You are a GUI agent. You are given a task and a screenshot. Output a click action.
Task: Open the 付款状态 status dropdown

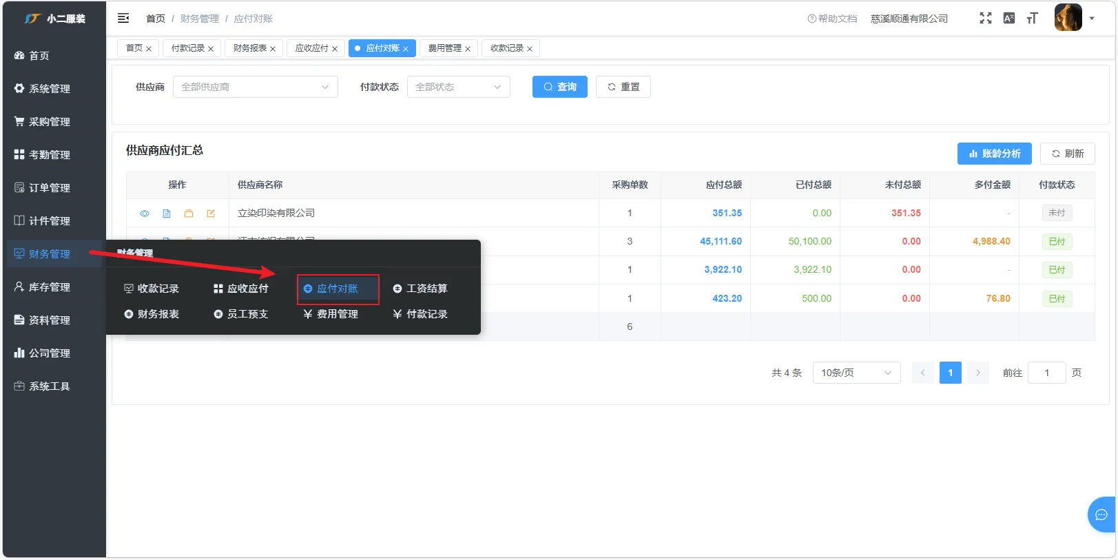(458, 87)
